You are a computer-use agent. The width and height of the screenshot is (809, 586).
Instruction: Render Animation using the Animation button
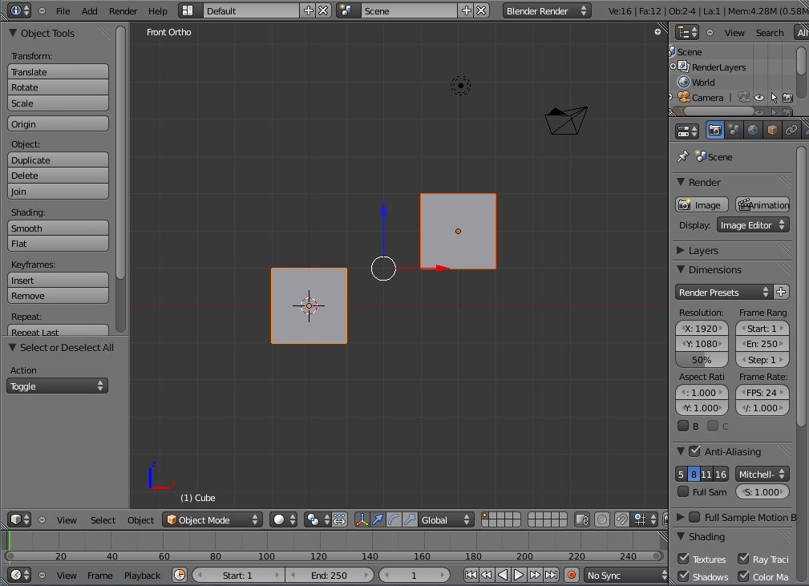[x=762, y=205]
